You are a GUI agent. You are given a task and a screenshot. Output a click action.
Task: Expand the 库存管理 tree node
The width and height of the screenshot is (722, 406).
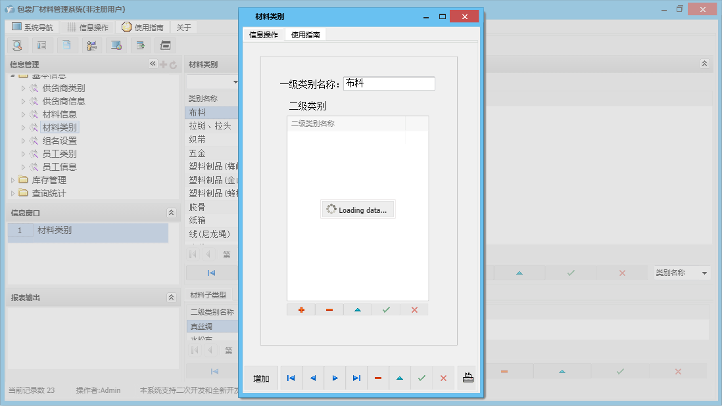point(13,179)
